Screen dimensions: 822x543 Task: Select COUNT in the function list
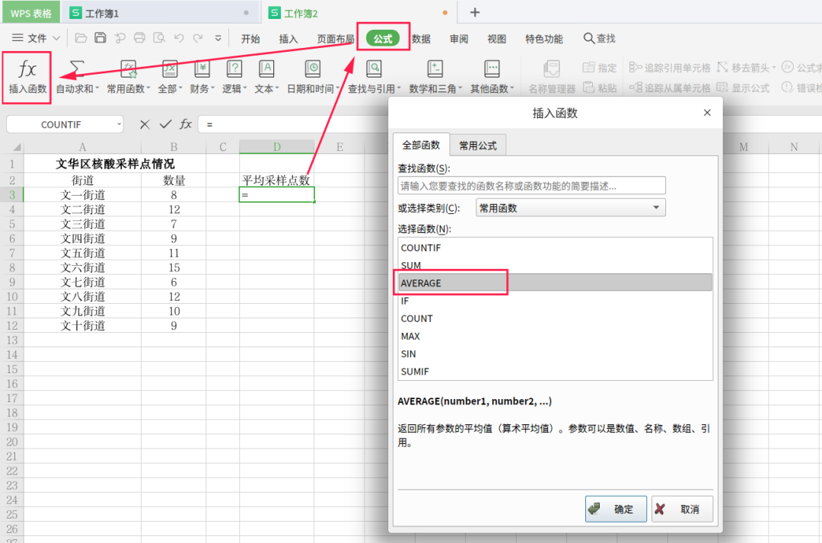pyautogui.click(x=555, y=318)
